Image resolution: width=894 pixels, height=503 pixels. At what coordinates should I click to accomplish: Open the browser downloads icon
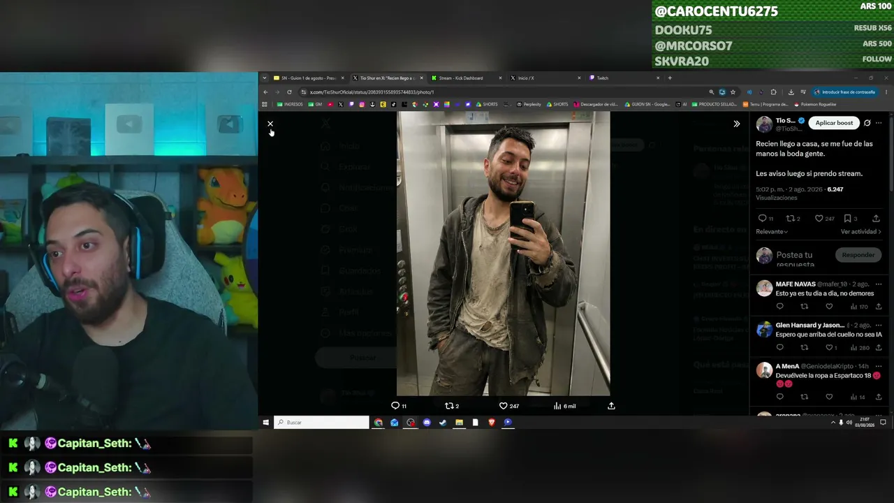tap(791, 92)
